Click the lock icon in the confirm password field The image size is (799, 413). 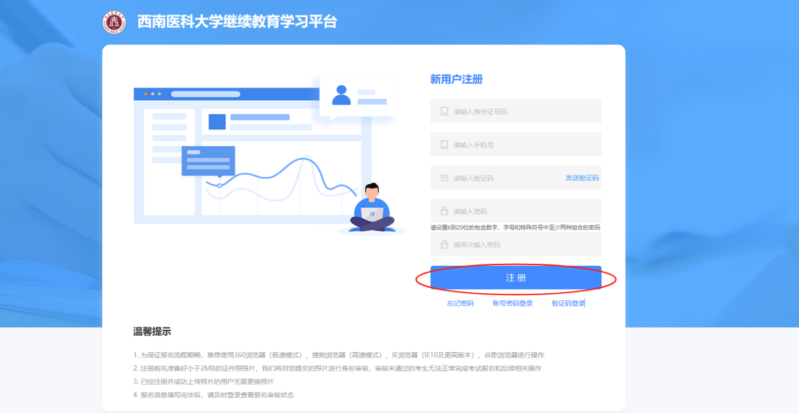tap(444, 245)
